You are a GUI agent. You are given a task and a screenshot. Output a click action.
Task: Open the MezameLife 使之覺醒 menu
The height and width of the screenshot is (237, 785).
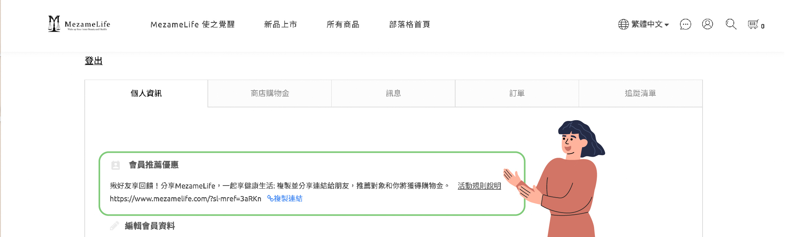pyautogui.click(x=192, y=24)
